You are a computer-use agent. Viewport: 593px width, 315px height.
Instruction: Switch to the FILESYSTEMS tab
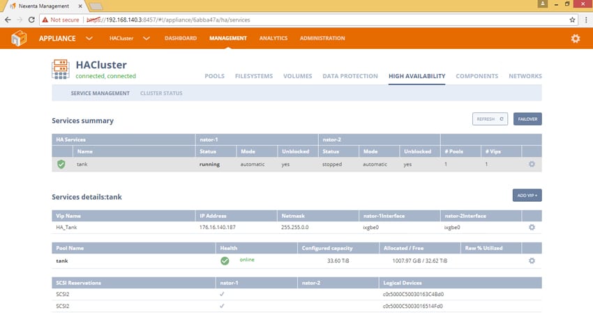pos(254,76)
